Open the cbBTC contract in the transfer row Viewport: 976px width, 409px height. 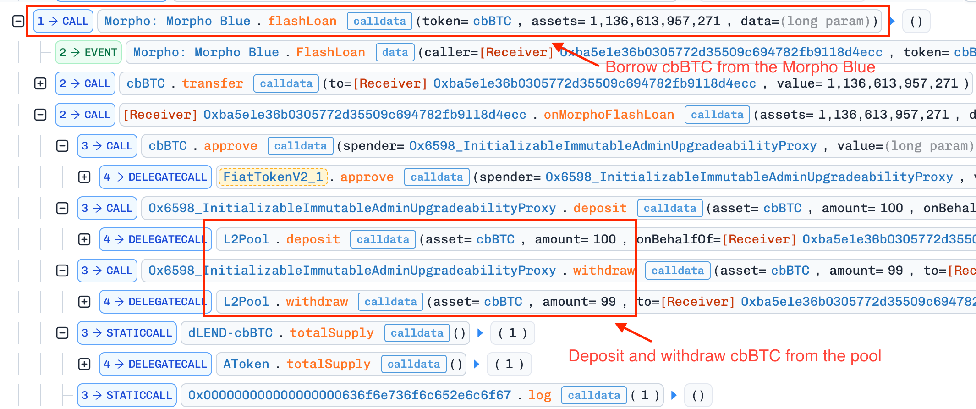(146, 83)
